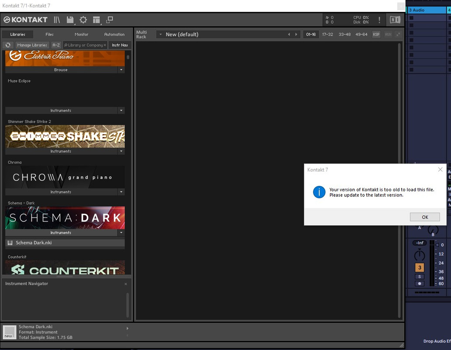Click Instruments under Schema Dark
The width and height of the screenshot is (451, 350).
coord(61,232)
